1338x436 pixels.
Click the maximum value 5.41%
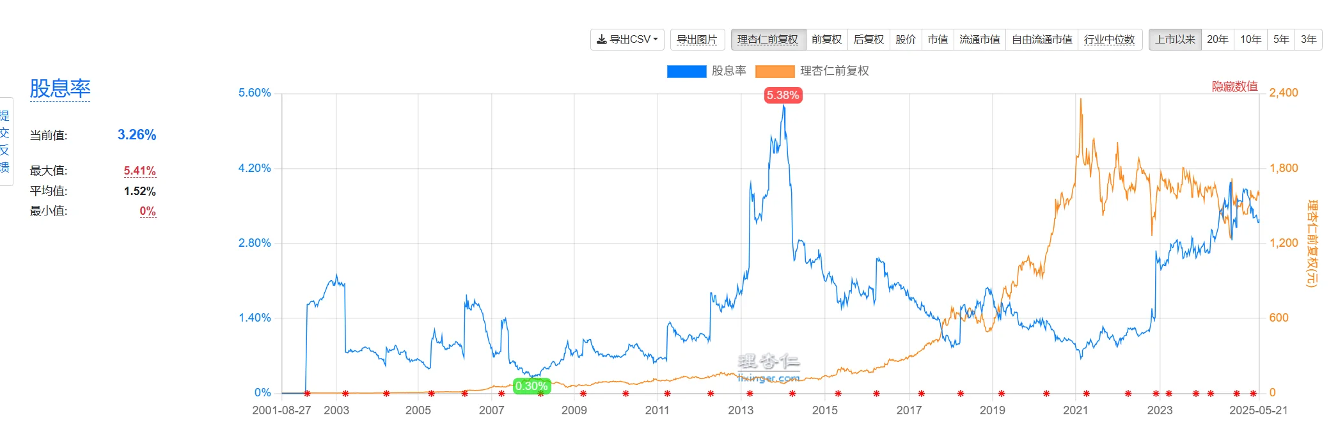[140, 171]
